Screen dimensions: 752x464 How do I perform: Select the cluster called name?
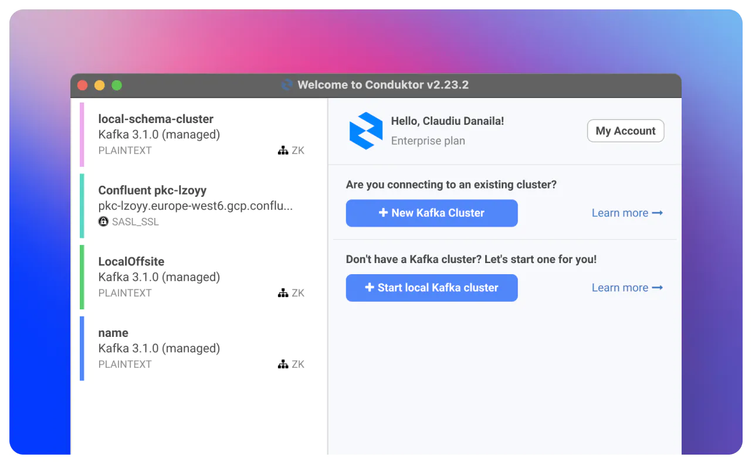click(x=199, y=349)
